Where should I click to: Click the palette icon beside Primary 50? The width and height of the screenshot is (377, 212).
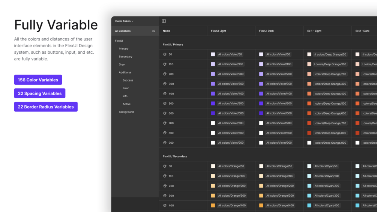[x=165, y=54]
